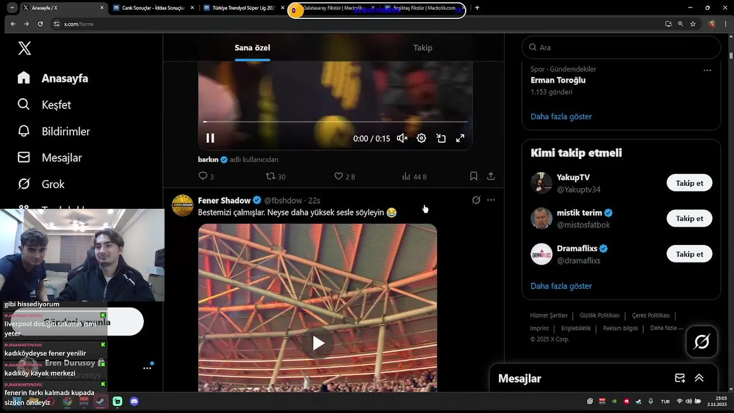734x413 pixels.
Task: Open account more options dots in sidebar
Action: (x=147, y=368)
